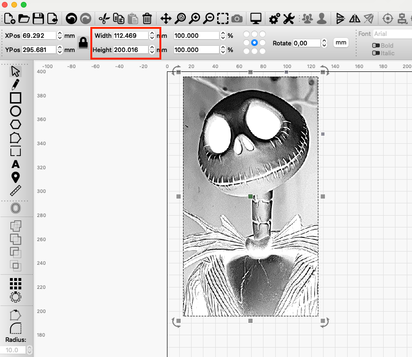Group selected objects icon

(307, 18)
